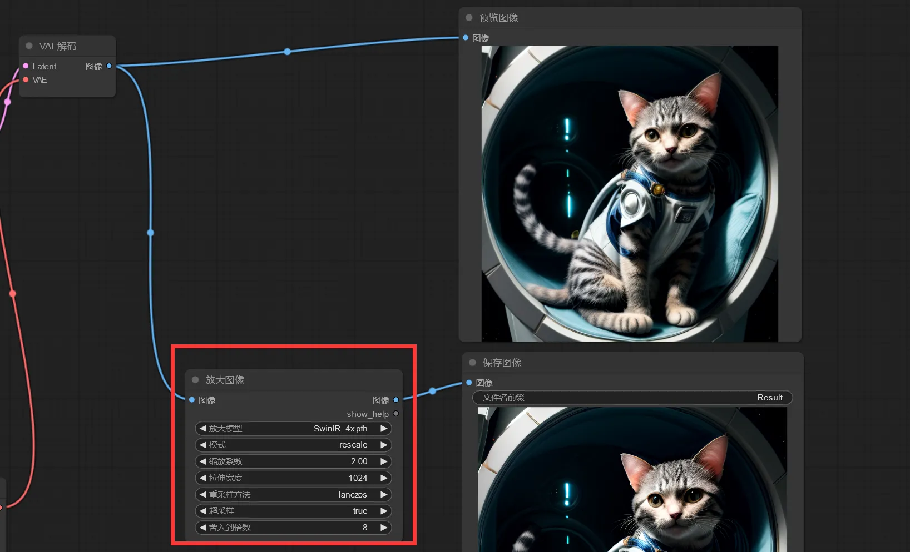910x552 pixels.
Task: Toggle the 超采样 true value
Action: coord(294,511)
